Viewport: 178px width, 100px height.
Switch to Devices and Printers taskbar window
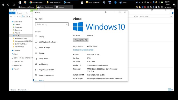(26, 7)
